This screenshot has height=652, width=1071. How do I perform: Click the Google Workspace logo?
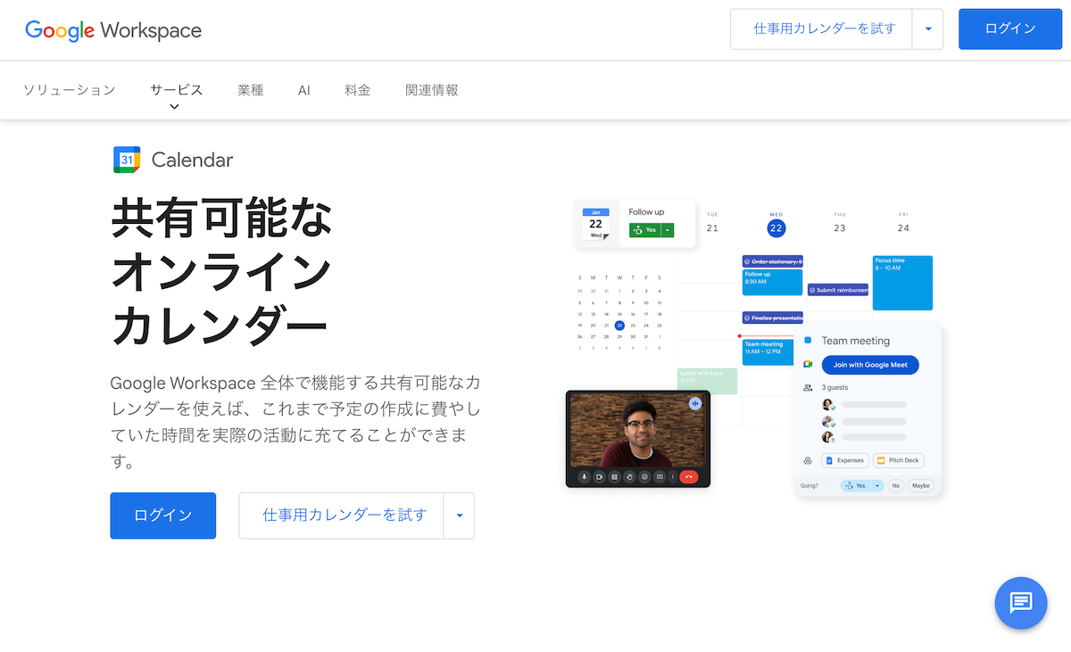coord(113,29)
